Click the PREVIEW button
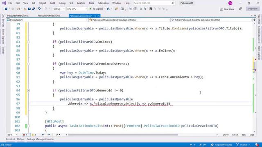 point(253,9)
